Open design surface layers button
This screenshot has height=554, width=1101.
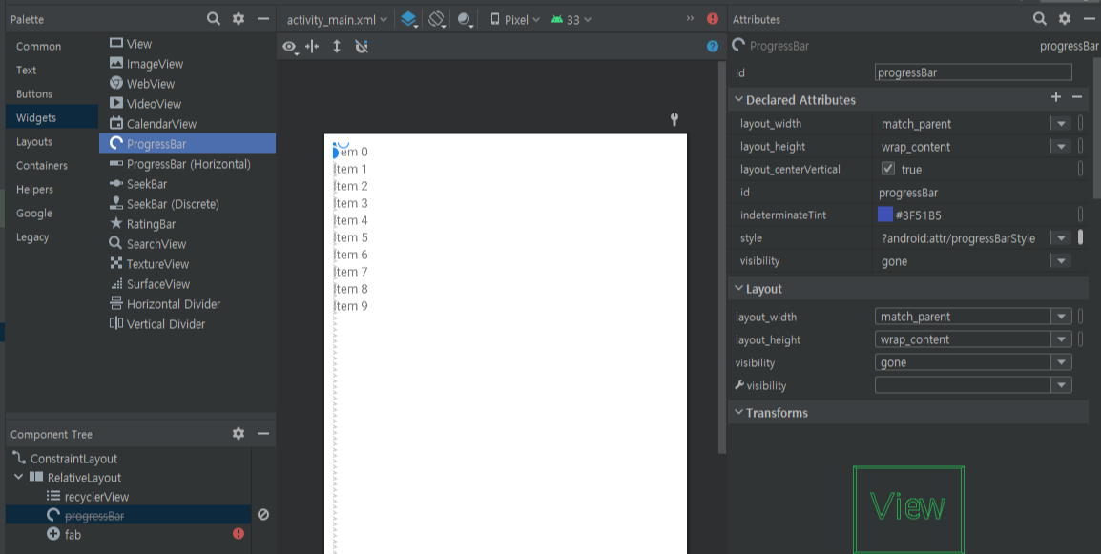click(409, 20)
